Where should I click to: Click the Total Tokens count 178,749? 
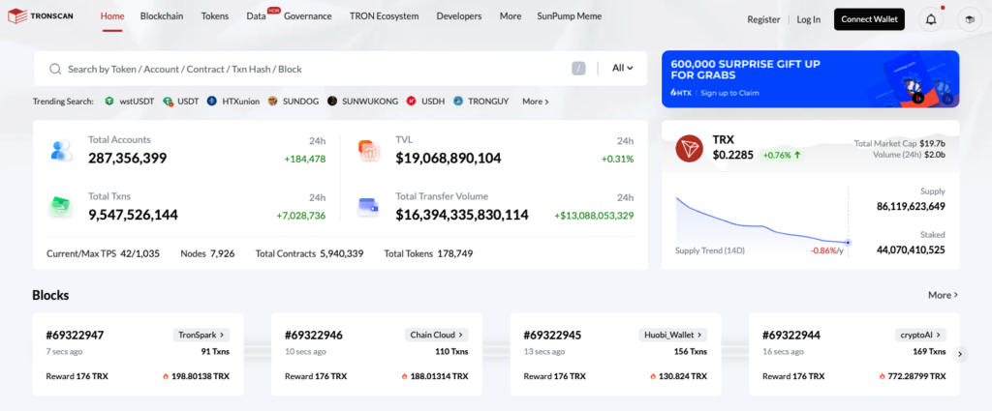click(x=455, y=253)
